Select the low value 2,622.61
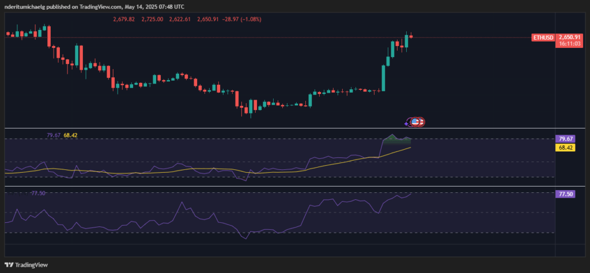This screenshot has width=590, height=273. pos(180,19)
